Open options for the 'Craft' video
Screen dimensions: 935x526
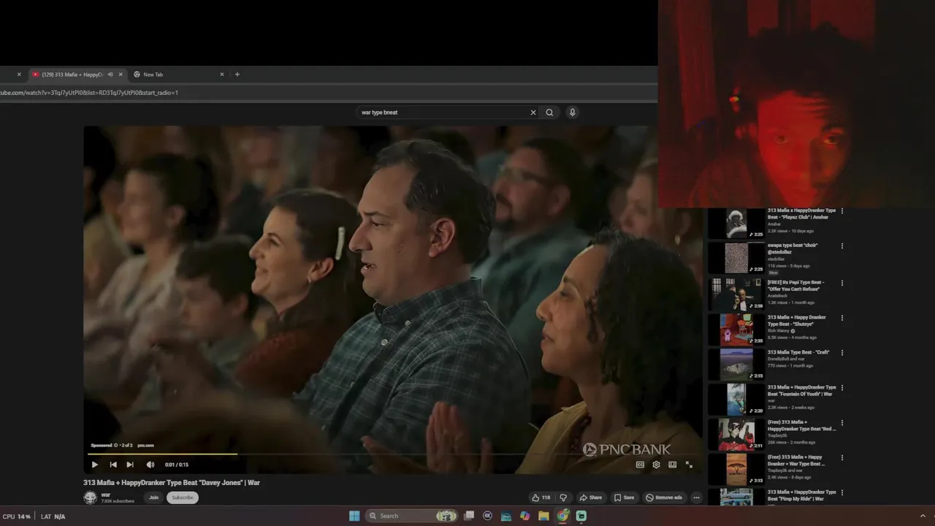tap(842, 353)
